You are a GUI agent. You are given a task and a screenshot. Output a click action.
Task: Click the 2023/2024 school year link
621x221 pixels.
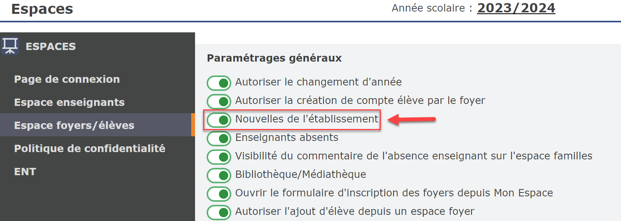(x=516, y=8)
